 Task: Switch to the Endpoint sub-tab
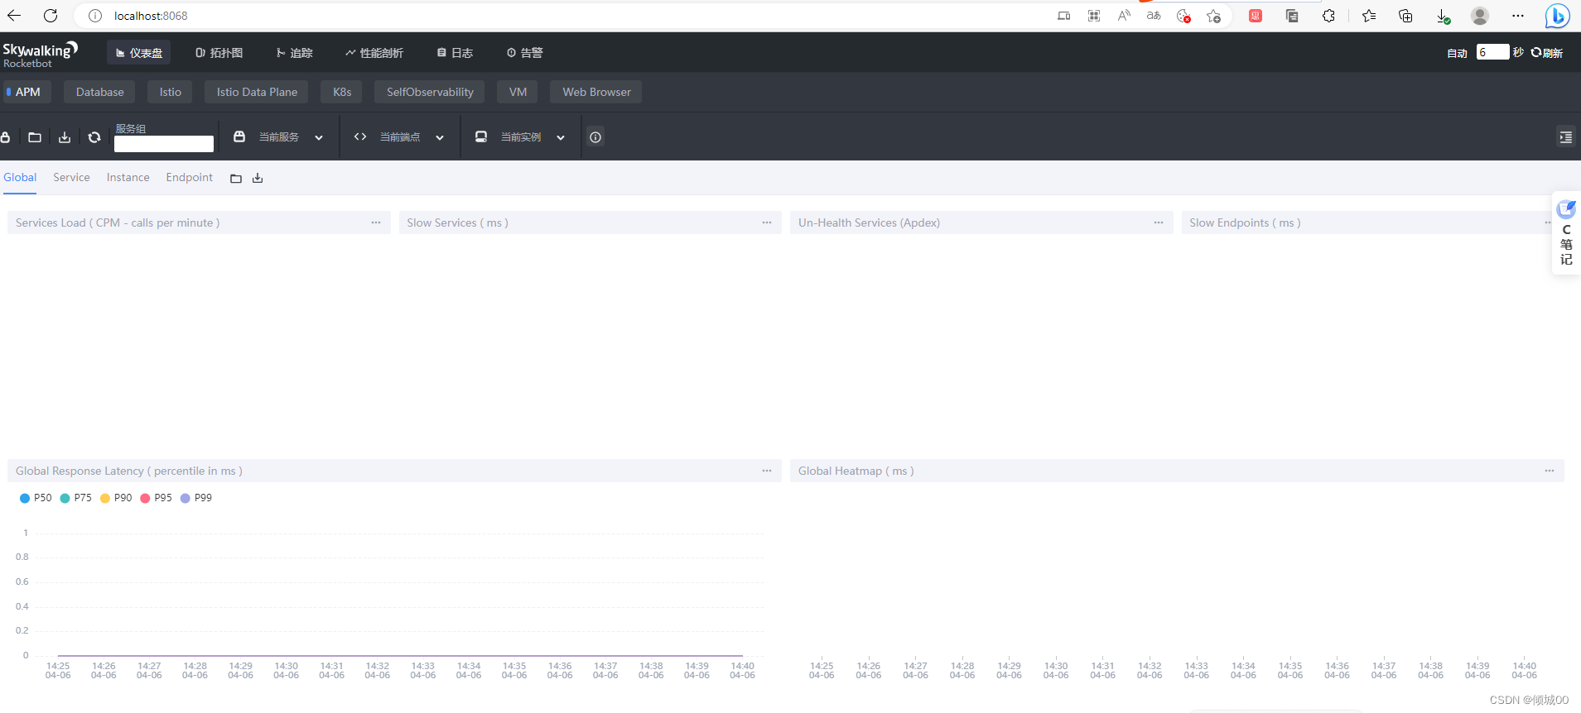[189, 178]
